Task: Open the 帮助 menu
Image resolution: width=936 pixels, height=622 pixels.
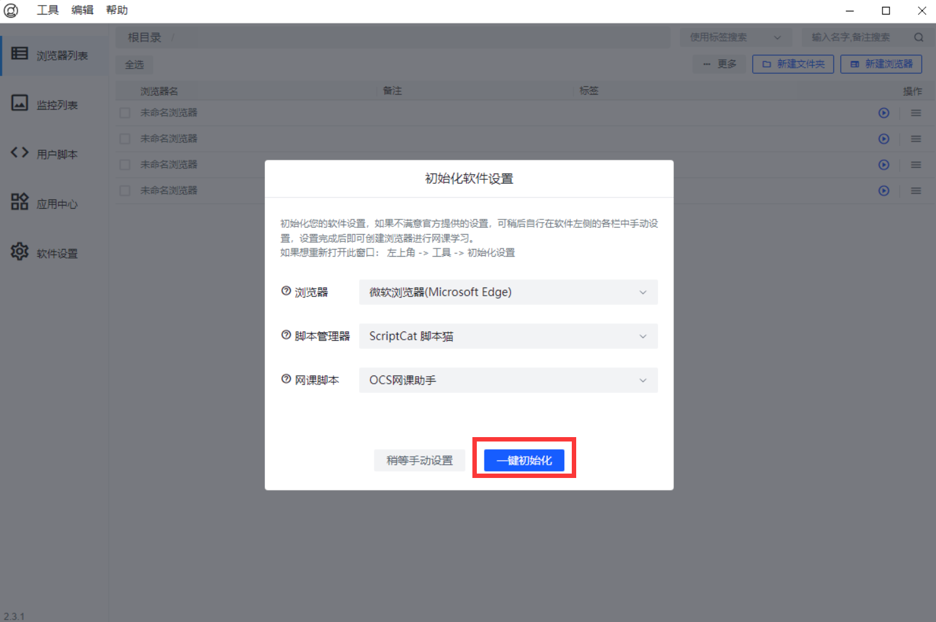Action: (x=117, y=10)
